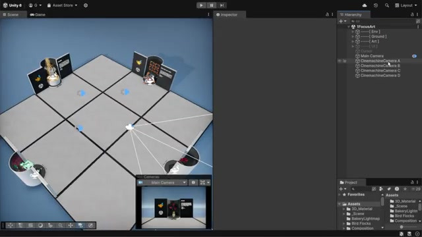The height and width of the screenshot is (237, 422).
Task: Select the Bird Flocks folder in the Assets list
Action: (x=402, y=216)
